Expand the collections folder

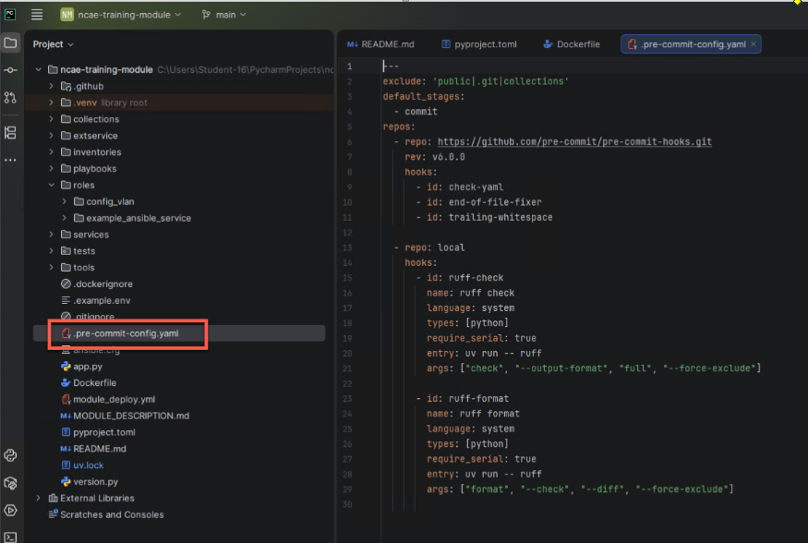[x=51, y=119]
